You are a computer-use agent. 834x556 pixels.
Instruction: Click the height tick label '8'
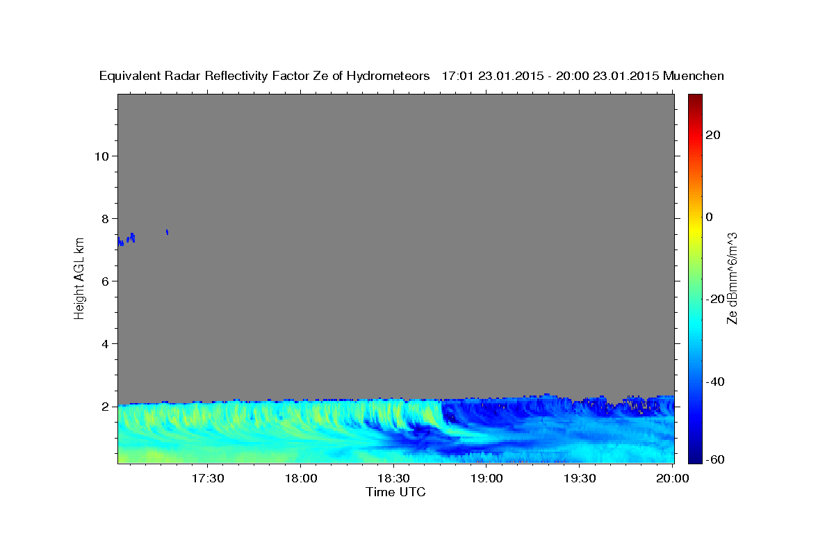[106, 218]
